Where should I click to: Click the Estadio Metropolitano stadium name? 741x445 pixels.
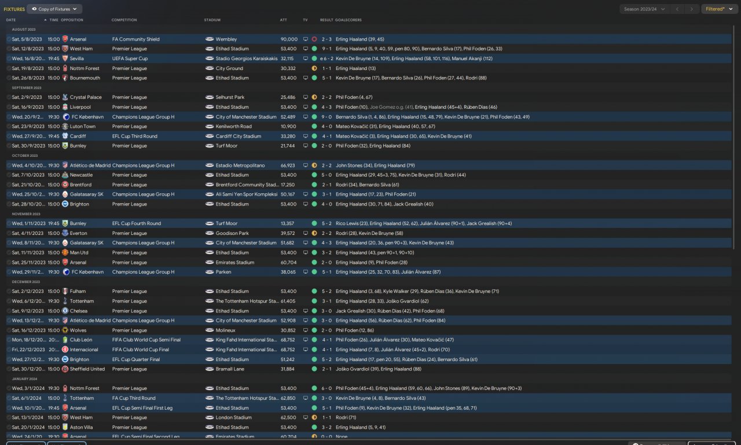(x=240, y=166)
